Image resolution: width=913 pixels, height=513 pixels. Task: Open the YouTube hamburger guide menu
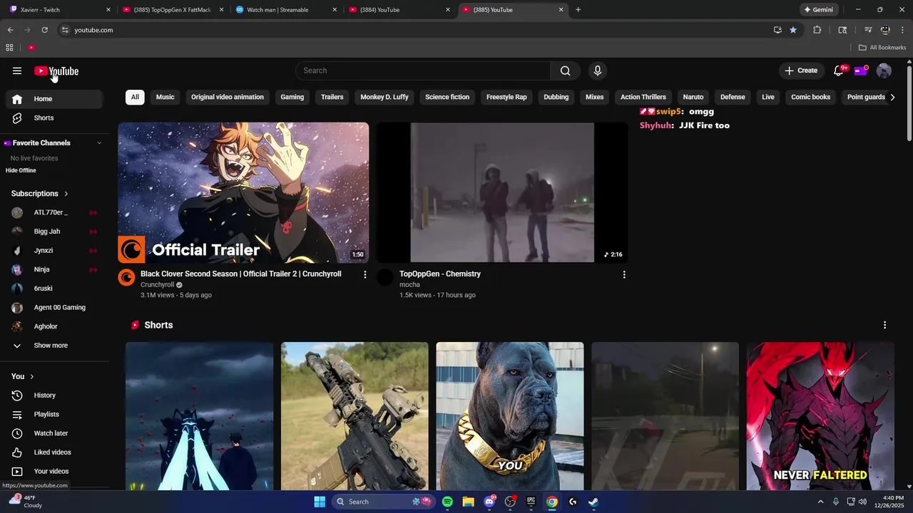pyautogui.click(x=17, y=71)
